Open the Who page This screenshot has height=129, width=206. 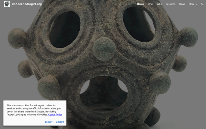click(160, 4)
